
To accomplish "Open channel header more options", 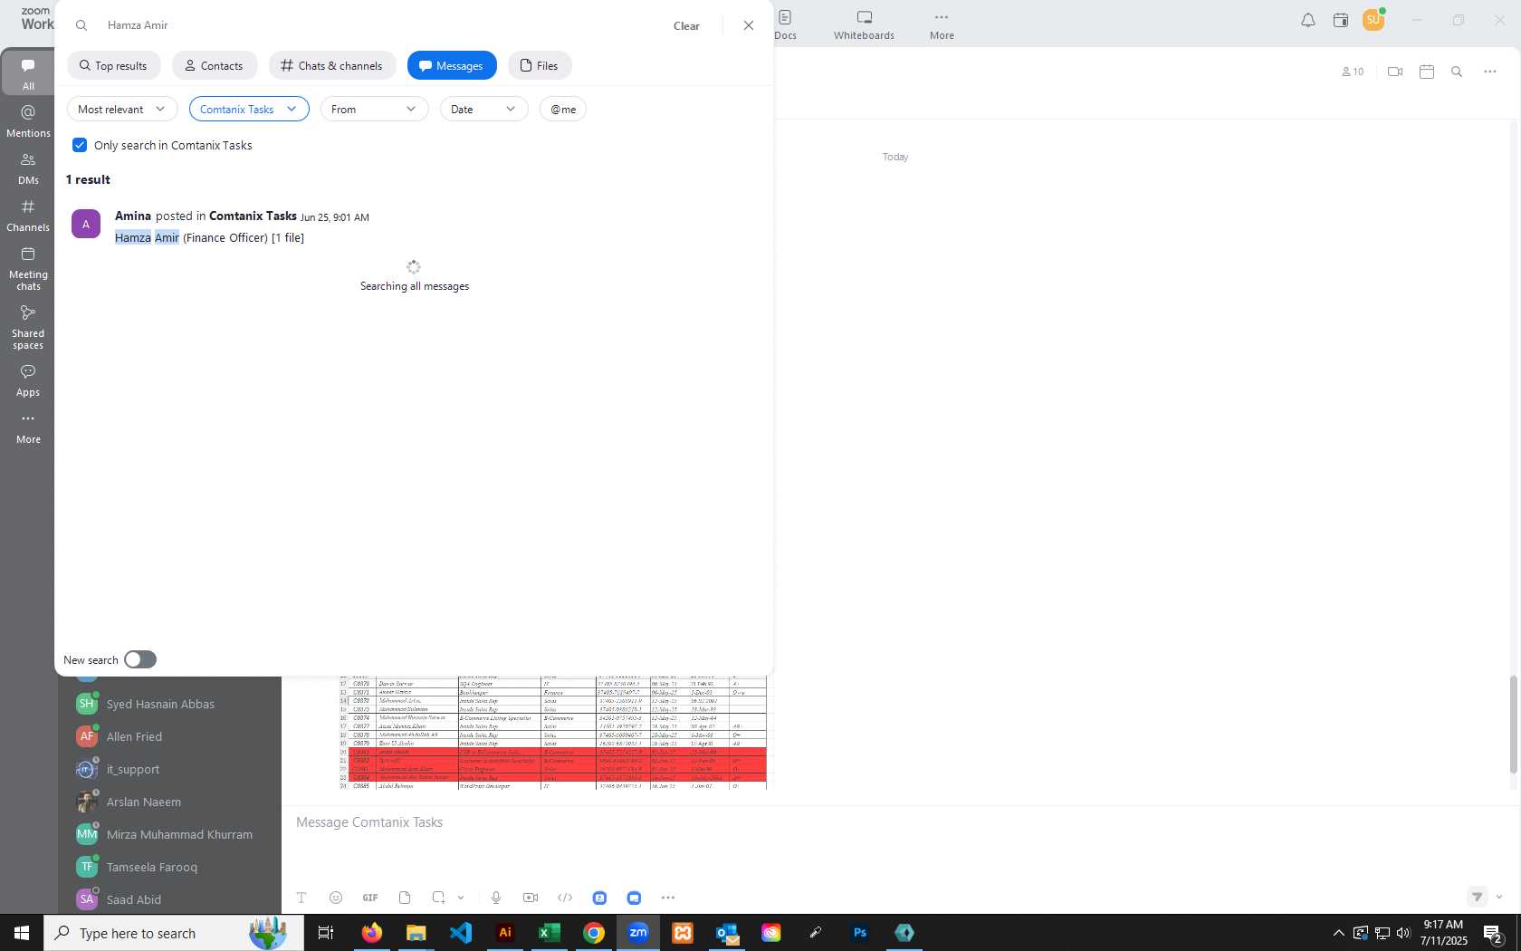I will (x=1490, y=72).
